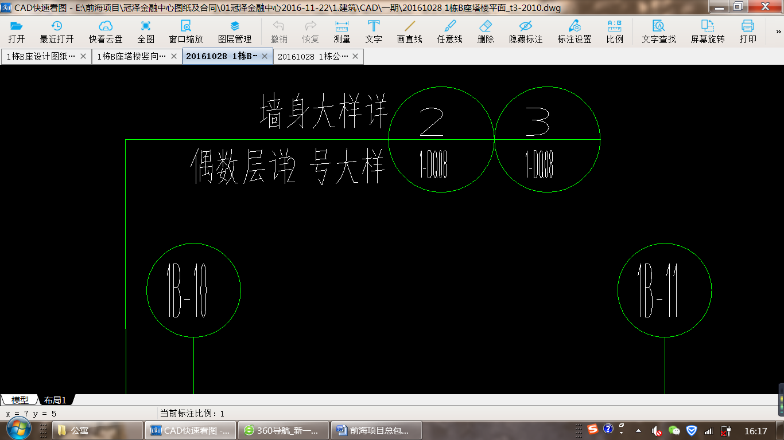784x440 pixels.
Task: Click the network signal tray icon
Action: [x=709, y=431]
